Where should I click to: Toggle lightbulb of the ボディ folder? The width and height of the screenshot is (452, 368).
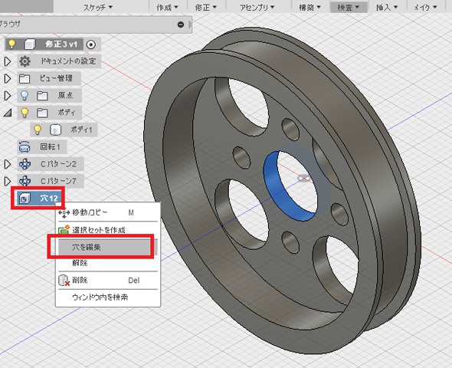[25, 113]
